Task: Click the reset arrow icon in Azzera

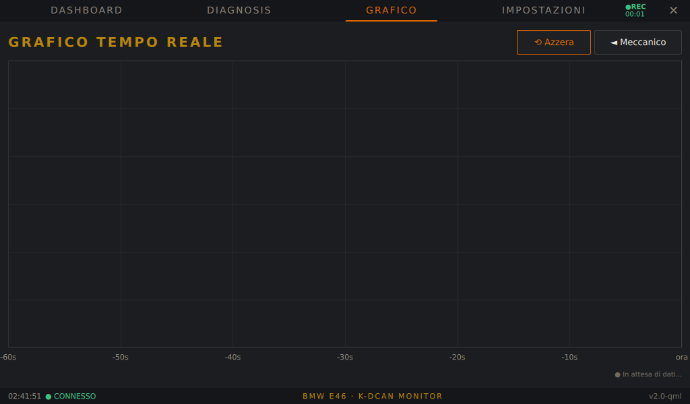Action: (538, 42)
